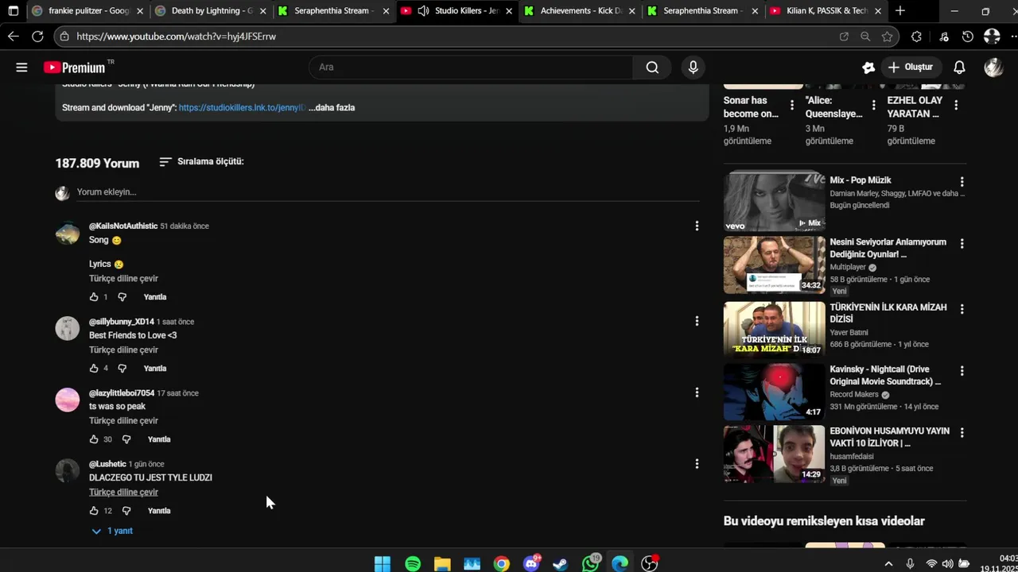Open more options for Mix - Pop Müzik

point(962,182)
